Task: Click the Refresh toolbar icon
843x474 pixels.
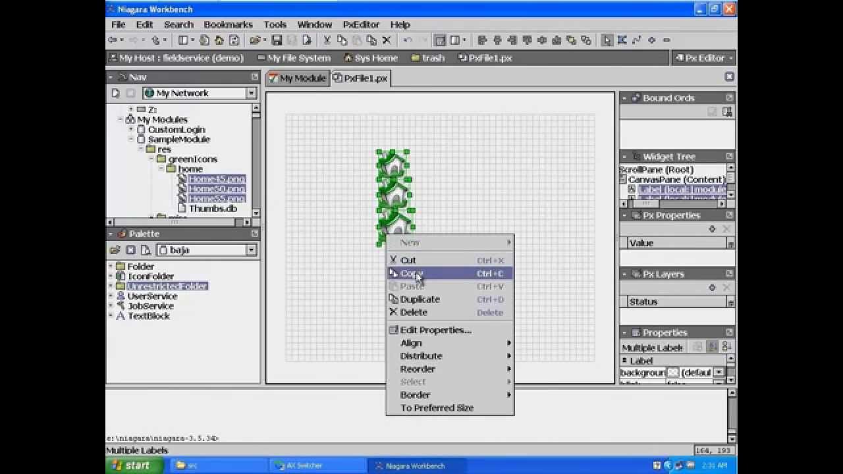Action: 234,40
